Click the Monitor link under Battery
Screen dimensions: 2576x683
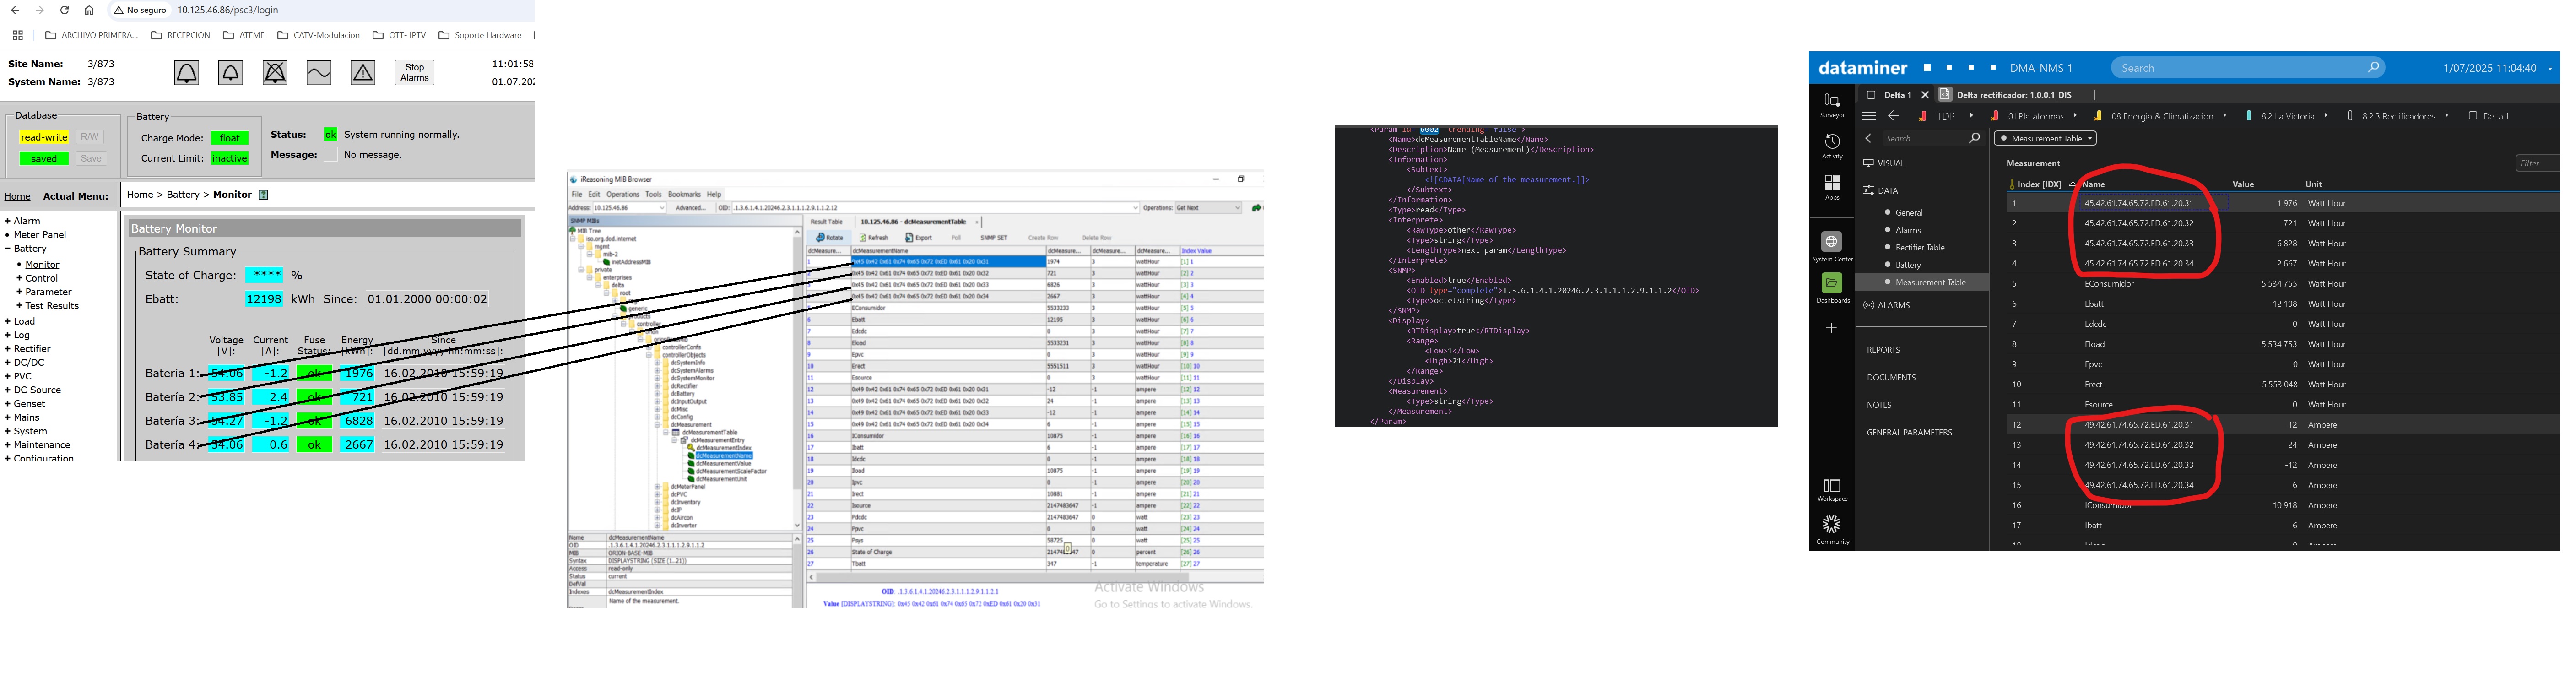tap(42, 265)
